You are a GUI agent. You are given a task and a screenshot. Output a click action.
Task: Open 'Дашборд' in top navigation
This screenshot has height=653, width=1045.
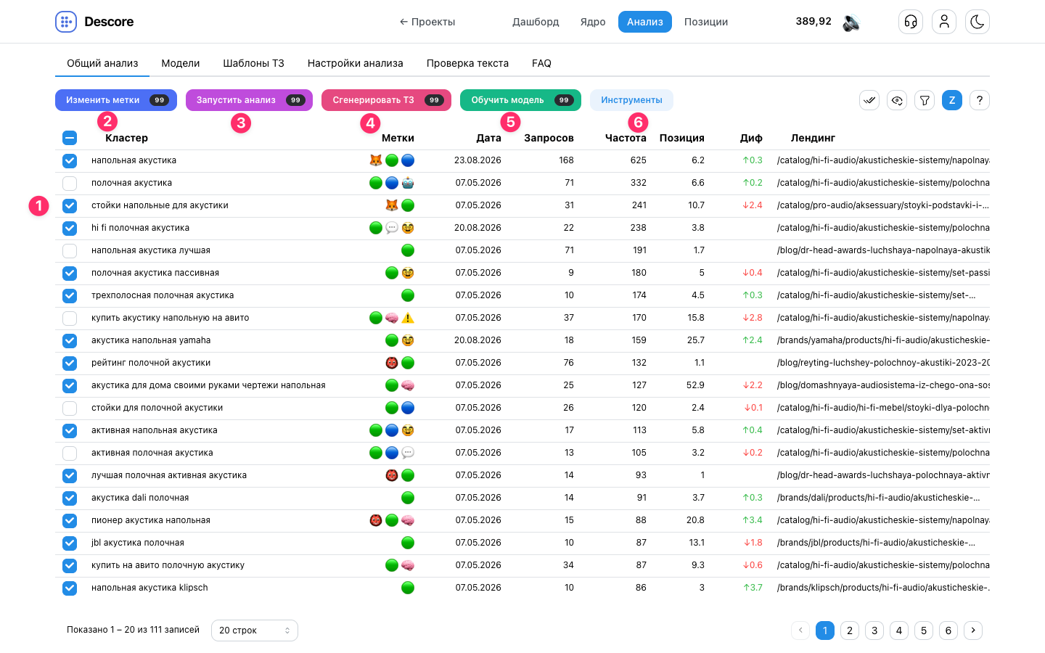coord(536,22)
